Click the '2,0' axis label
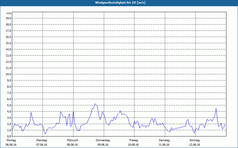Image resolution: width=238 pixels, height=148 pixels. (9, 124)
